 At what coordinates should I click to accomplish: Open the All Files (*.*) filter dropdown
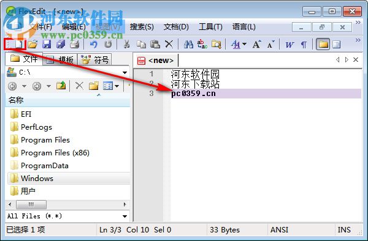[x=125, y=216]
